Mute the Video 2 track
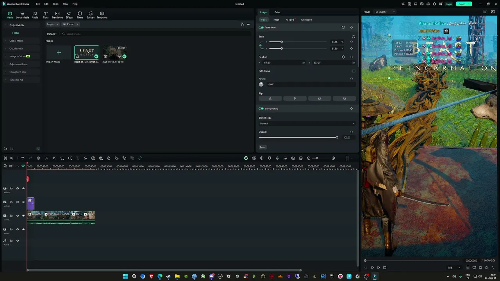Screen dimensions: 500x281 tap(17, 215)
